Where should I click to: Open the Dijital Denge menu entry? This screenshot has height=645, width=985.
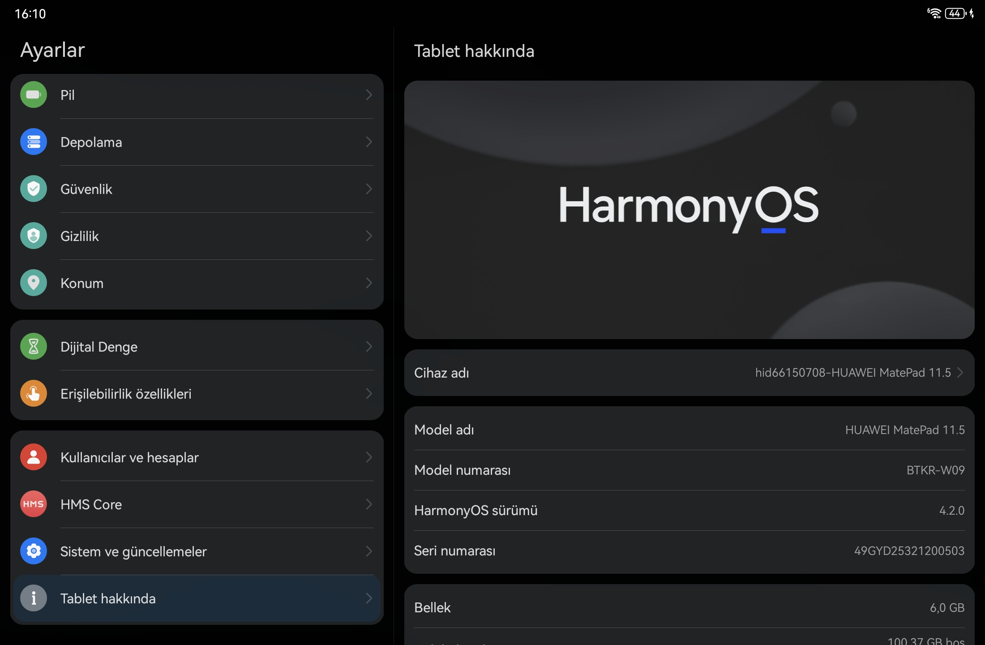[197, 346]
